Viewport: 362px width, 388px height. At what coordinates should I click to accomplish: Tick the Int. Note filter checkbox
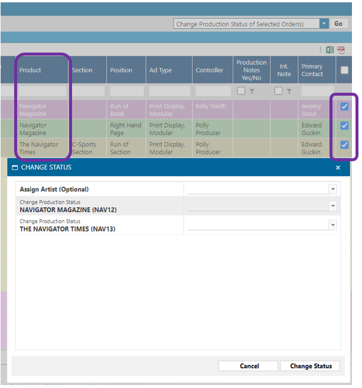pyautogui.click(x=279, y=91)
